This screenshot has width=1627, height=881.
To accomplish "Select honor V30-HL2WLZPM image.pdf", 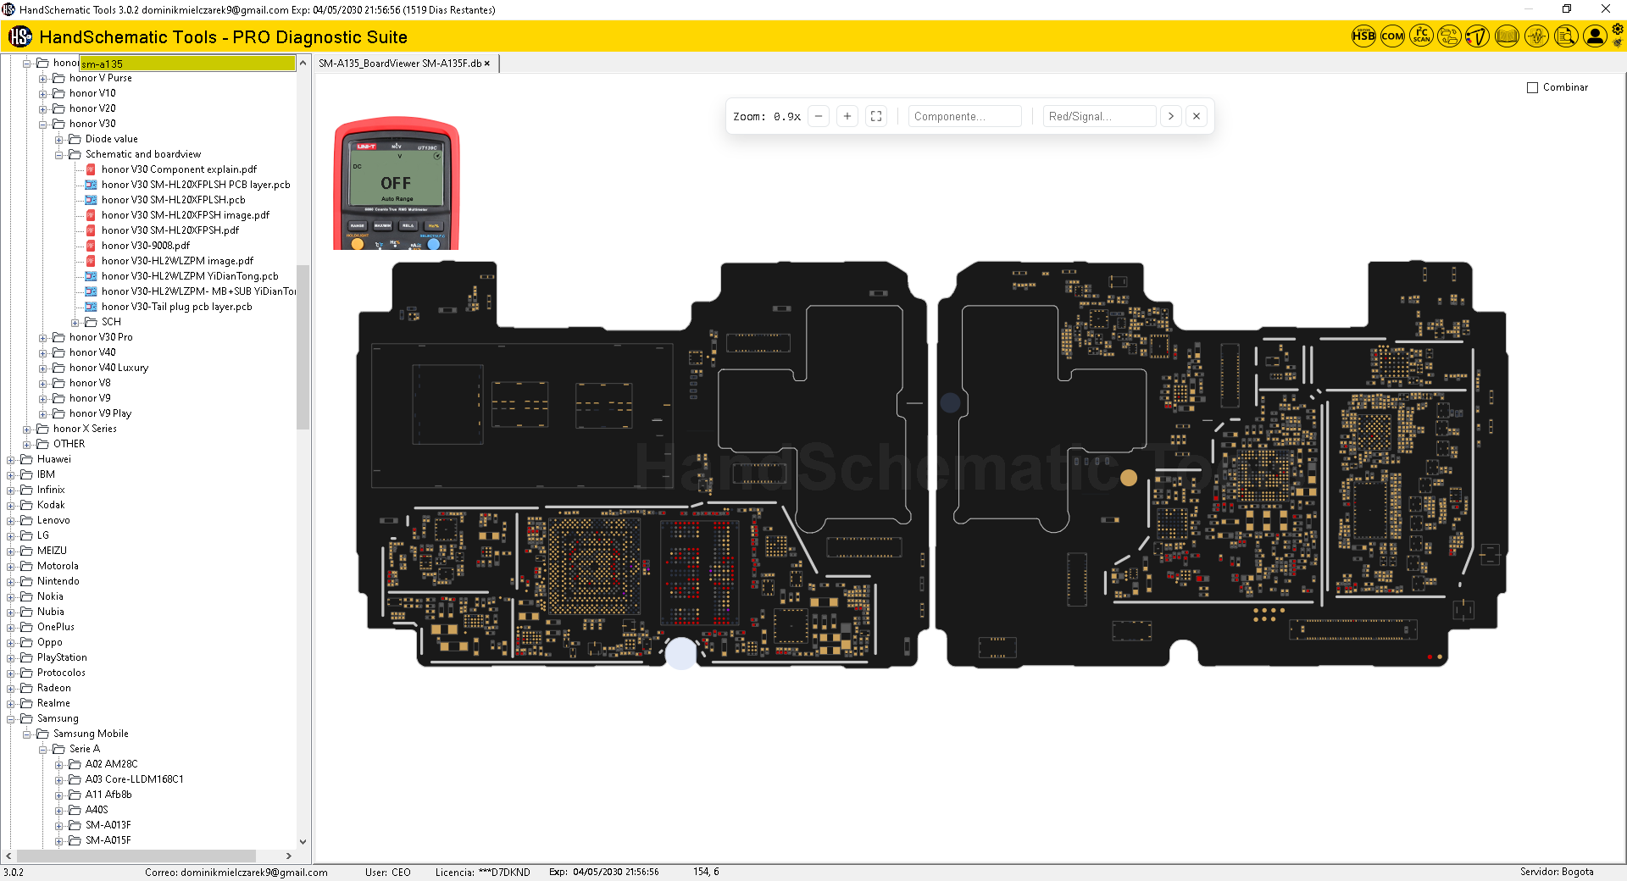I will pos(177,261).
